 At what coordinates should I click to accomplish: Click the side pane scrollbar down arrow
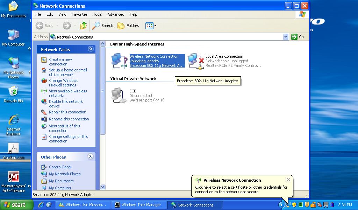[102, 187]
